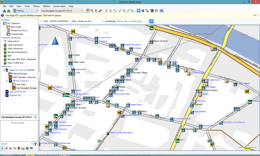Click the BirdsEye Imagery options notice
Image resolution: width=260 pixels, height=156 pixels.
click(x=34, y=15)
